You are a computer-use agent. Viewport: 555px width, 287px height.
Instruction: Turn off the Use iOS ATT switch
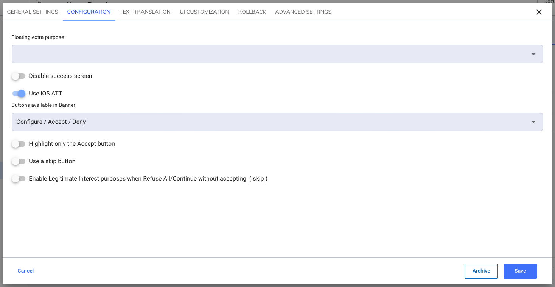click(x=19, y=94)
